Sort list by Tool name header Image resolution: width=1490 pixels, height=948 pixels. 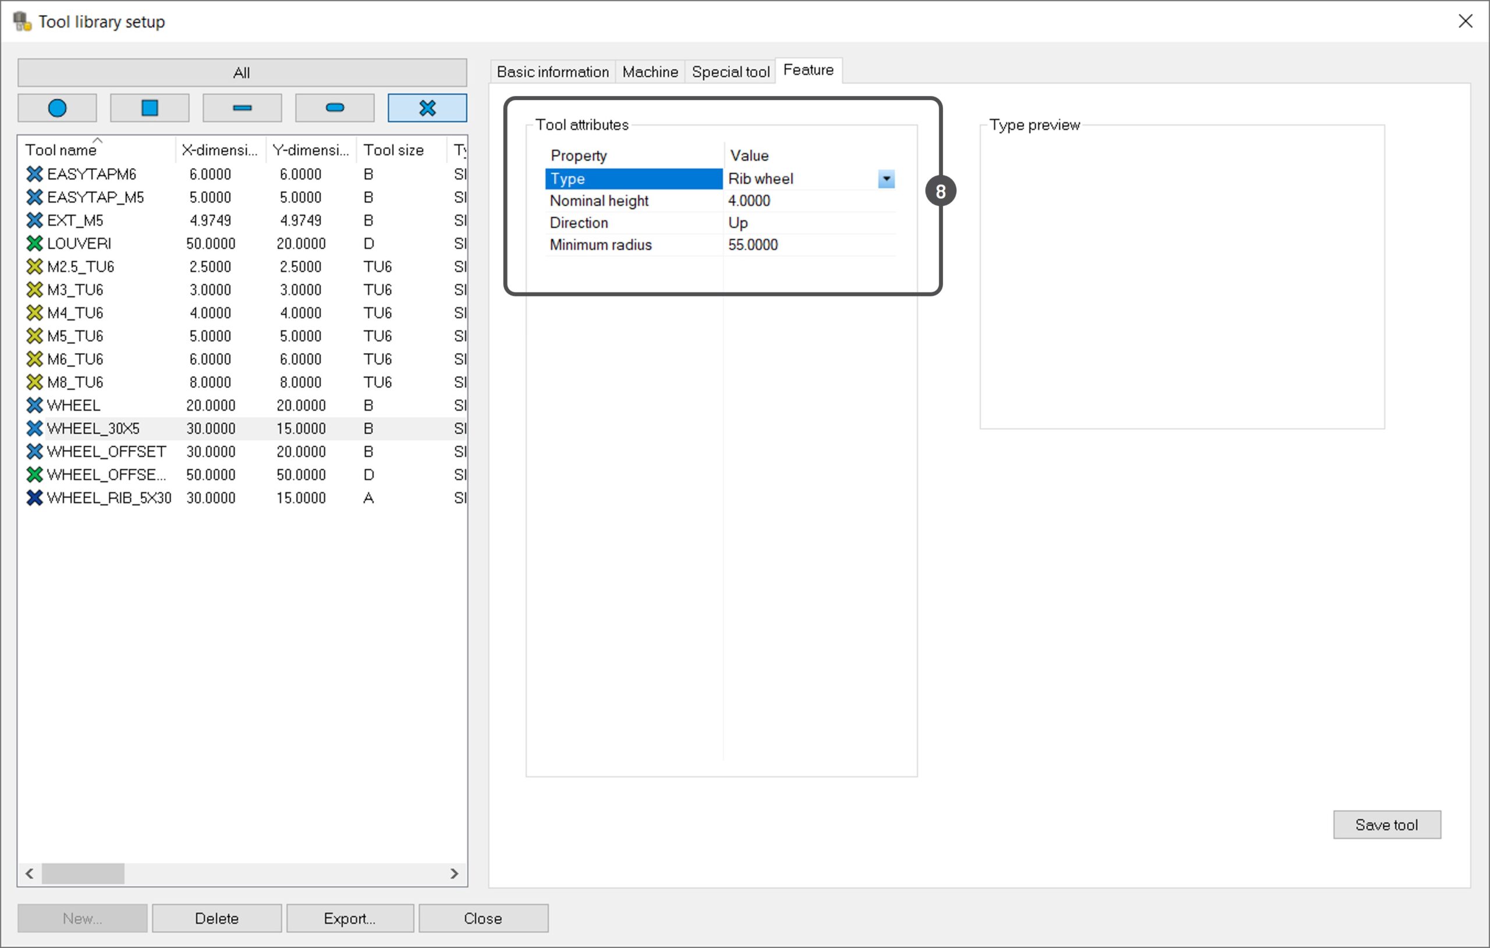[x=61, y=150]
